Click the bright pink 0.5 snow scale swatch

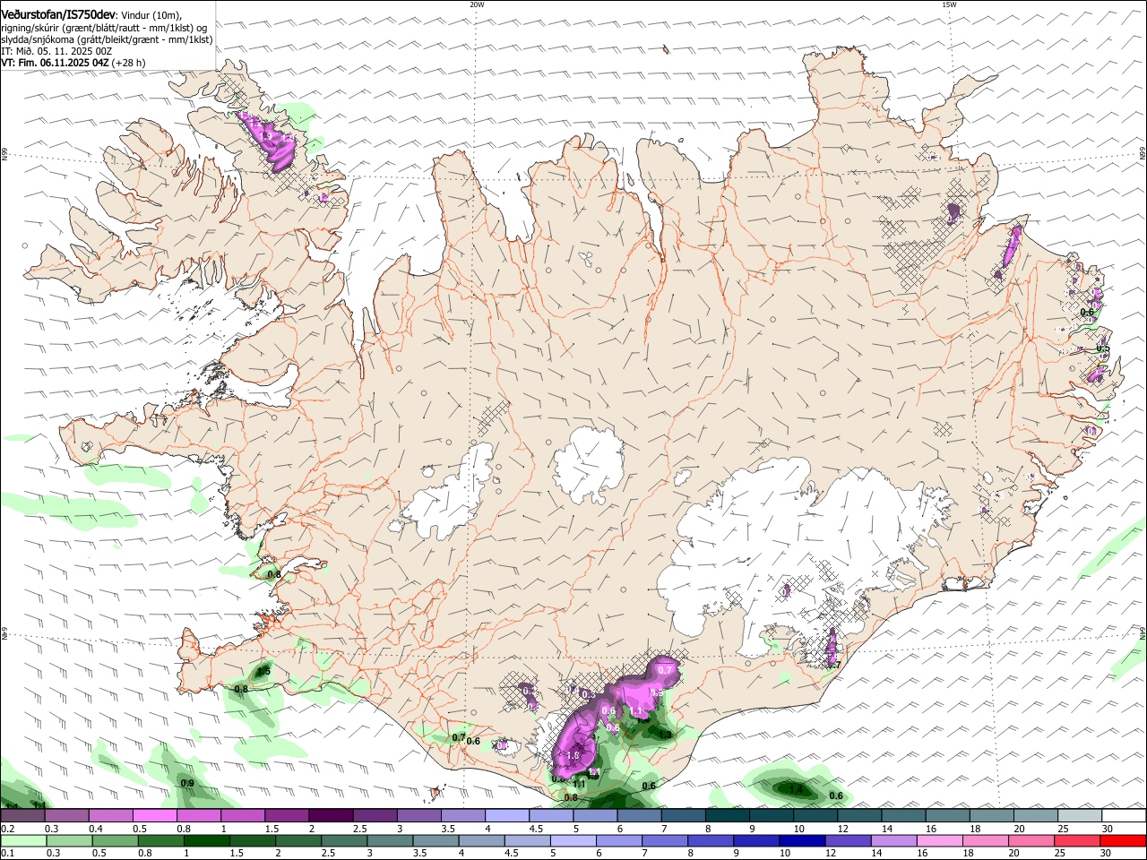pos(154,816)
